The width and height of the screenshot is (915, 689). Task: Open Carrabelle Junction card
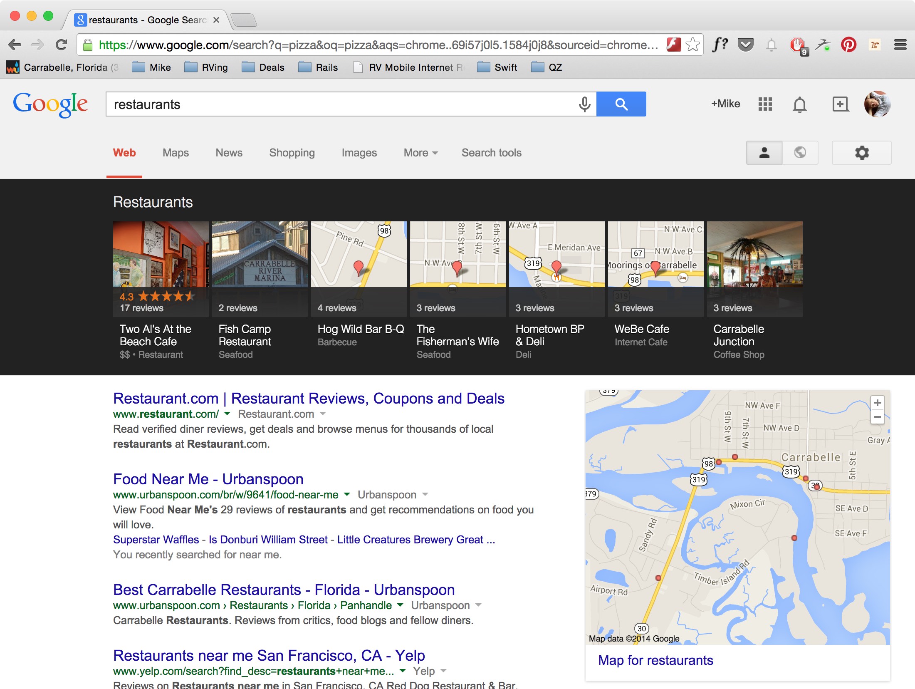click(x=755, y=291)
